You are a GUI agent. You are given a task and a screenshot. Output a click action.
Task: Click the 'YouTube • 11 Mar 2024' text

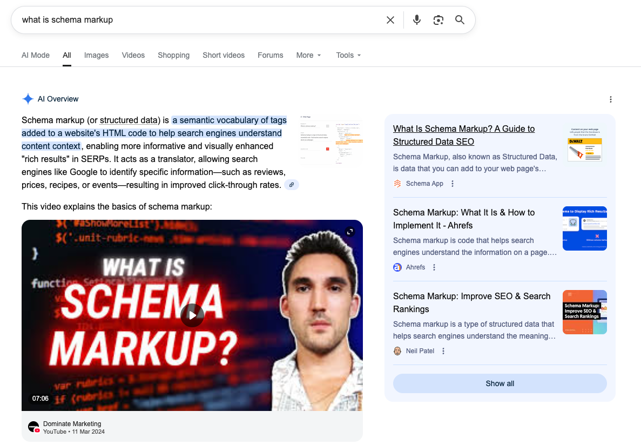click(x=74, y=431)
